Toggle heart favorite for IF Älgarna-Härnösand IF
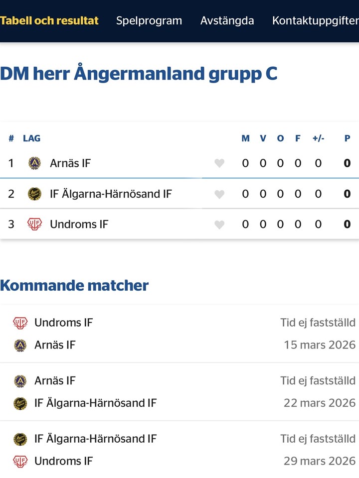Screen dimensions: 359x478 click(219, 194)
